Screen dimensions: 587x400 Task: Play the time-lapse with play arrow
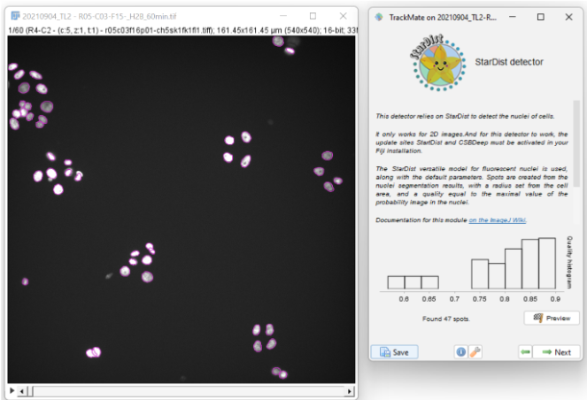(12, 390)
